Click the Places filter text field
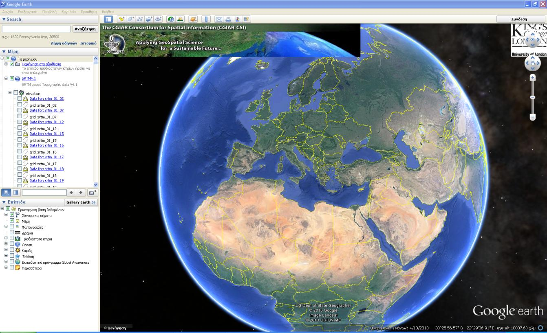 click(x=44, y=192)
